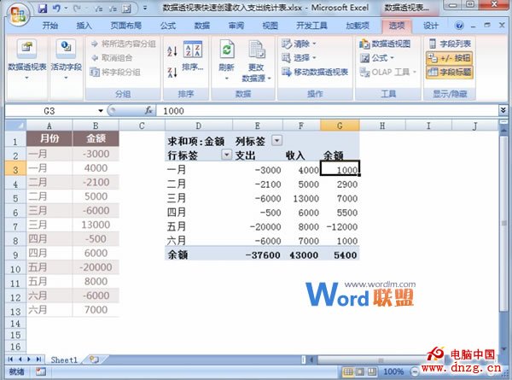Click Group Field button
Viewport: 512px width, 380px height.
115,72
